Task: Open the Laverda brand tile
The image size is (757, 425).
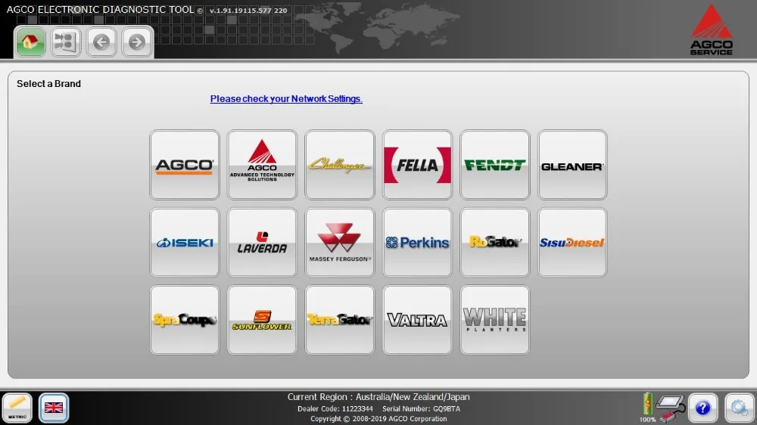Action: (262, 243)
